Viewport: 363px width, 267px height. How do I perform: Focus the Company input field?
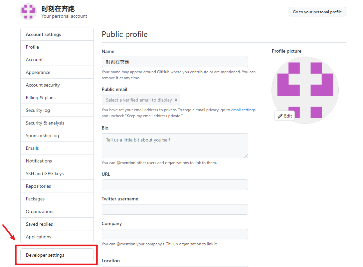[x=175, y=234]
